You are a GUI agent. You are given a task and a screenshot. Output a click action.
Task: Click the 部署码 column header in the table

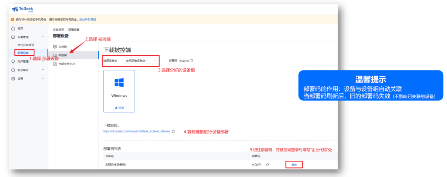(256, 156)
